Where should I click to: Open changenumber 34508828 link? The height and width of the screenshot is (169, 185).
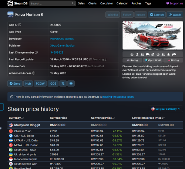click(x=57, y=53)
